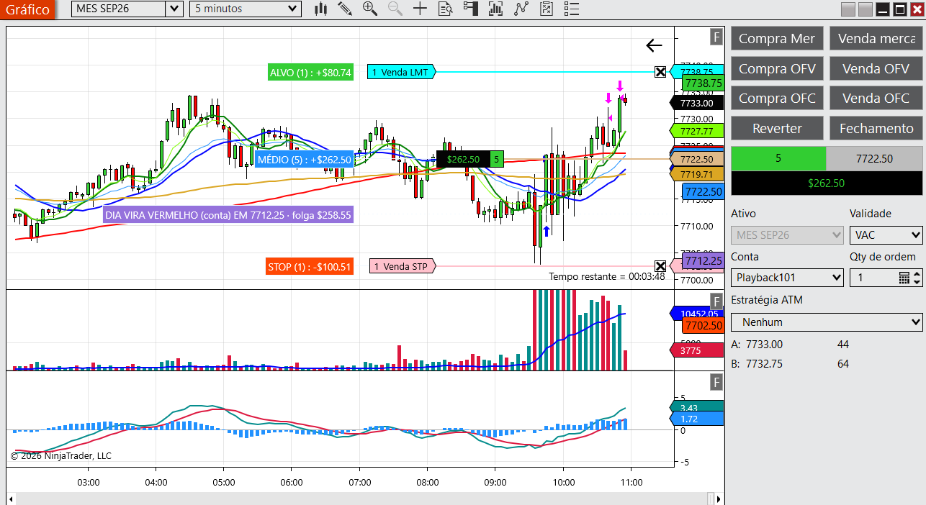Cancel the Venda LMT target order
Screen dimensions: 926x505
coord(660,71)
